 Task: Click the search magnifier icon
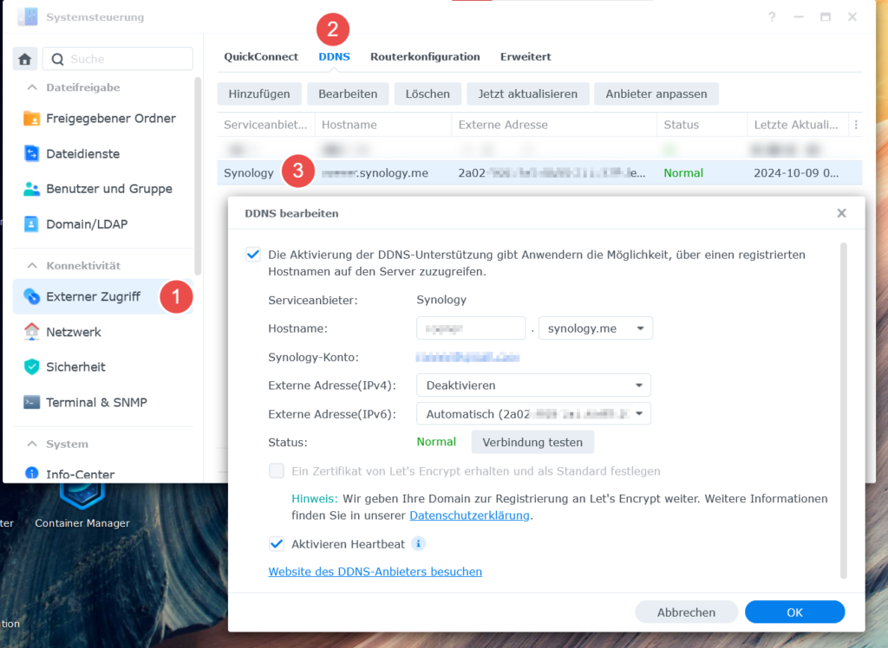tap(57, 59)
